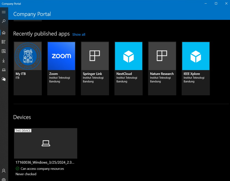The image size is (230, 181).
Task: Open App categories icon in sidebar
Action: pos(4,51)
